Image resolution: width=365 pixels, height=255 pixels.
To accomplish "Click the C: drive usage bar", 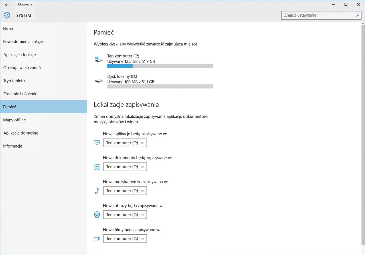I will 160,66.
